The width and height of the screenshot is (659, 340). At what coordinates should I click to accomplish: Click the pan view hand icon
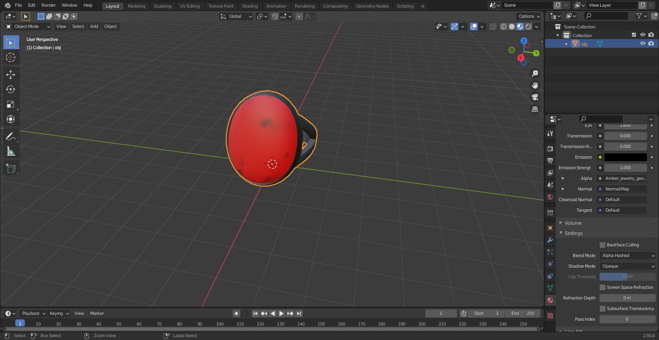[535, 85]
